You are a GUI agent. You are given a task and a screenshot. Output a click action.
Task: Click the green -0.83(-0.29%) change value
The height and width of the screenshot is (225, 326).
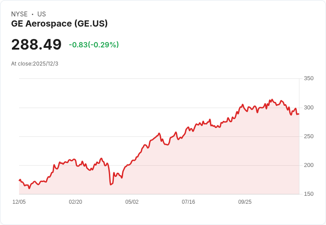pyautogui.click(x=93, y=45)
